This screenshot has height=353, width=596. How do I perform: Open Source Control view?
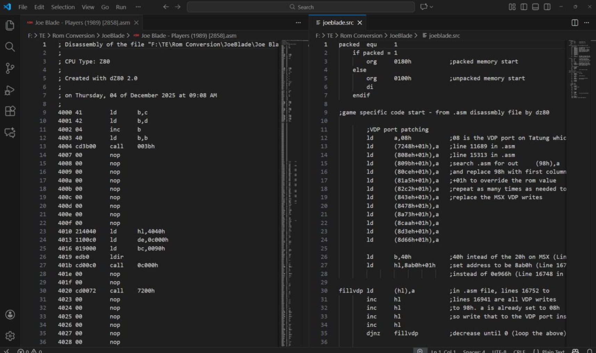pos(10,68)
